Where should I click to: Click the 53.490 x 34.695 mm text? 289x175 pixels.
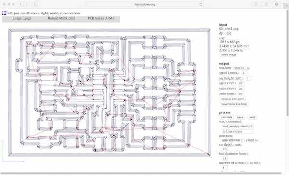coord(234,46)
